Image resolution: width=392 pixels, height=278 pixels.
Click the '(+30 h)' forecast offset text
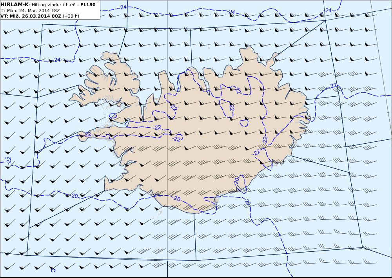[x=71, y=16]
